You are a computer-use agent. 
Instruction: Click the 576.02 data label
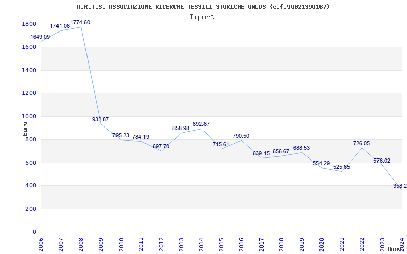(x=382, y=161)
